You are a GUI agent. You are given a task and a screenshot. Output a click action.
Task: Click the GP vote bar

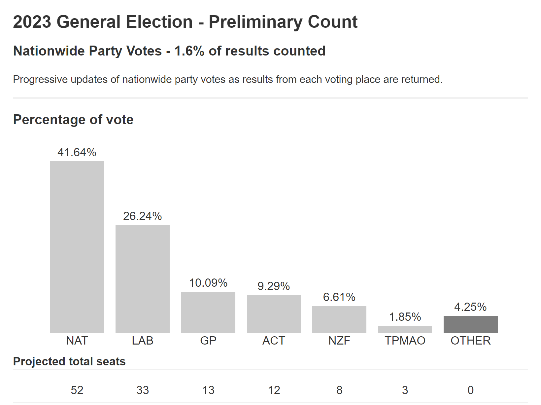point(208,312)
